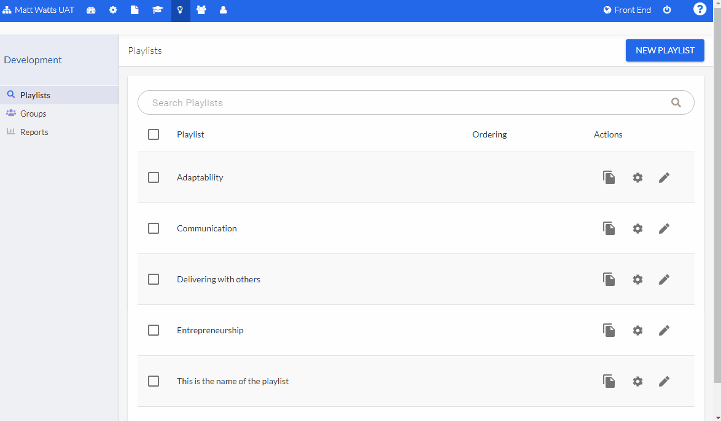Open the learning graduation cap icon

click(157, 10)
